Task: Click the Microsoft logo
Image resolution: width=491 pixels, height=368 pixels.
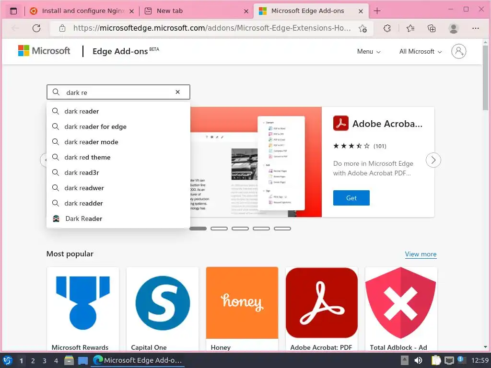Action: [x=44, y=51]
